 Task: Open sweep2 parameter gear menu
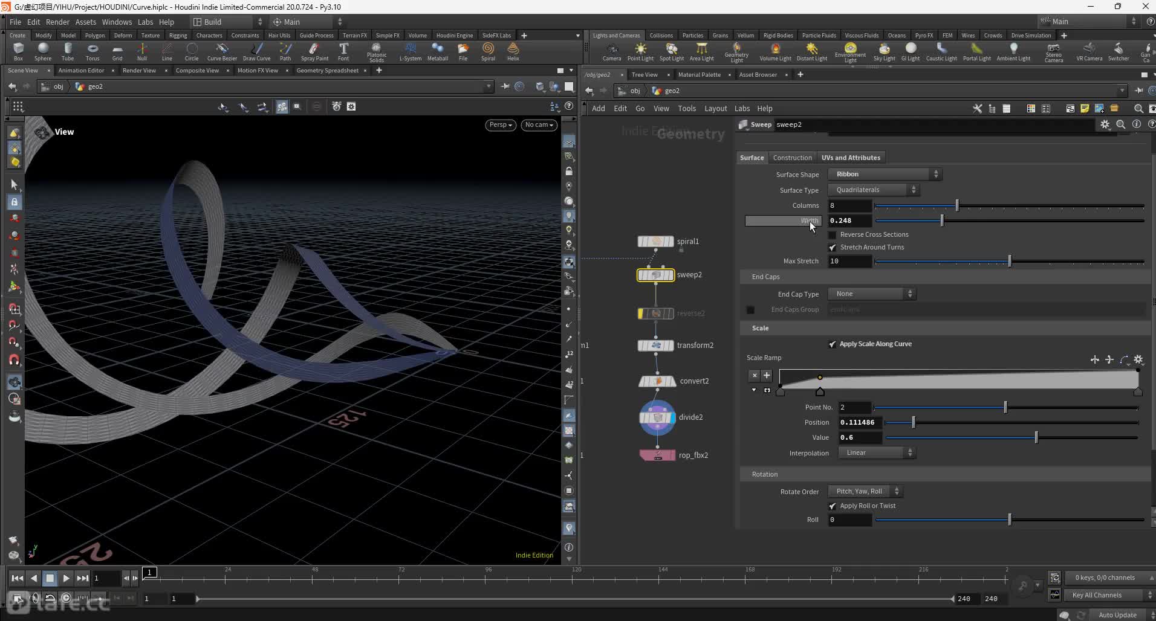[x=1105, y=124]
